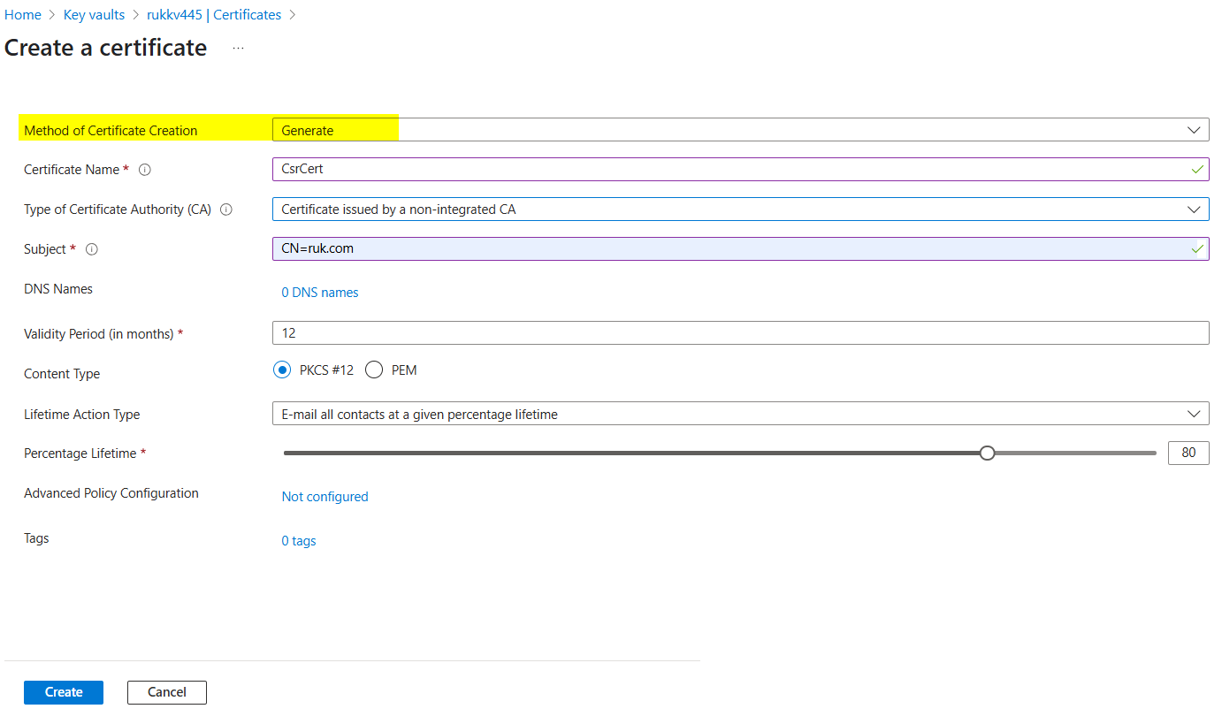This screenshot has width=1222, height=724.
Task: Go to rukkv445 | Certificates breadcrumb
Action: pyautogui.click(x=214, y=15)
